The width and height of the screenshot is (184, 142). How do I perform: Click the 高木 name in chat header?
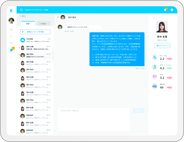pos(72,17)
